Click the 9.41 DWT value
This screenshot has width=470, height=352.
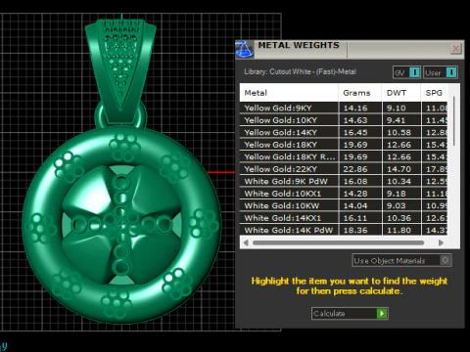397,120
